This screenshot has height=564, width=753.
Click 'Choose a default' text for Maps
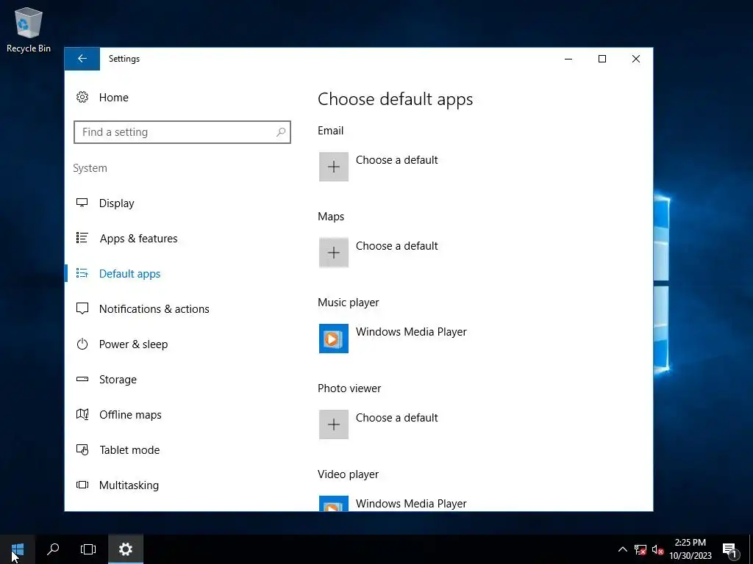pos(396,245)
